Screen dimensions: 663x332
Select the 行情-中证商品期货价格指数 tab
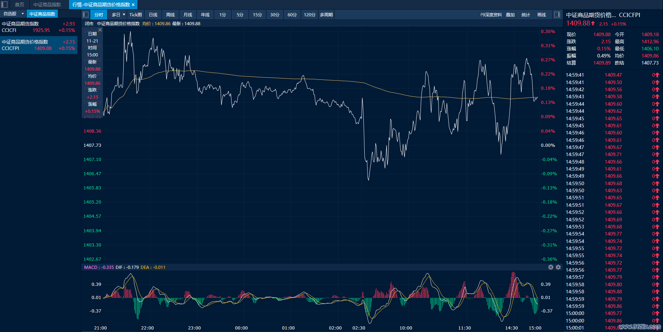(x=101, y=5)
